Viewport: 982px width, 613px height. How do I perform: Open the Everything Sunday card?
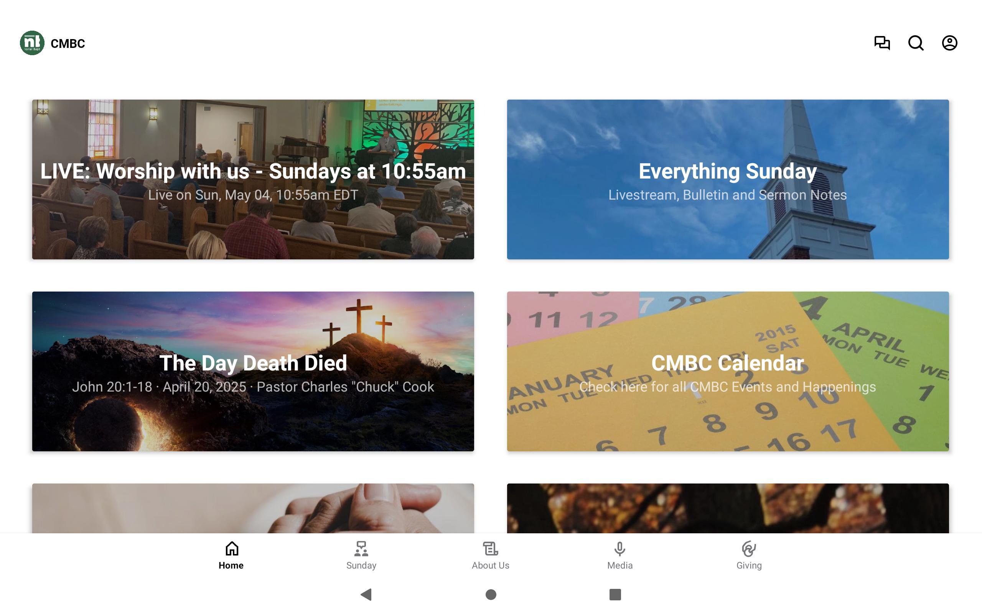(728, 179)
